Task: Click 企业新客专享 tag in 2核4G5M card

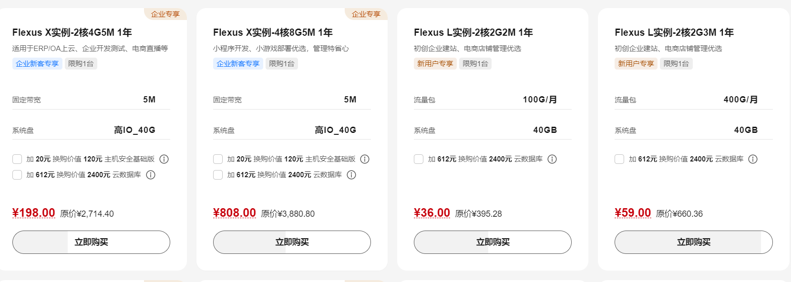Action: (x=37, y=64)
